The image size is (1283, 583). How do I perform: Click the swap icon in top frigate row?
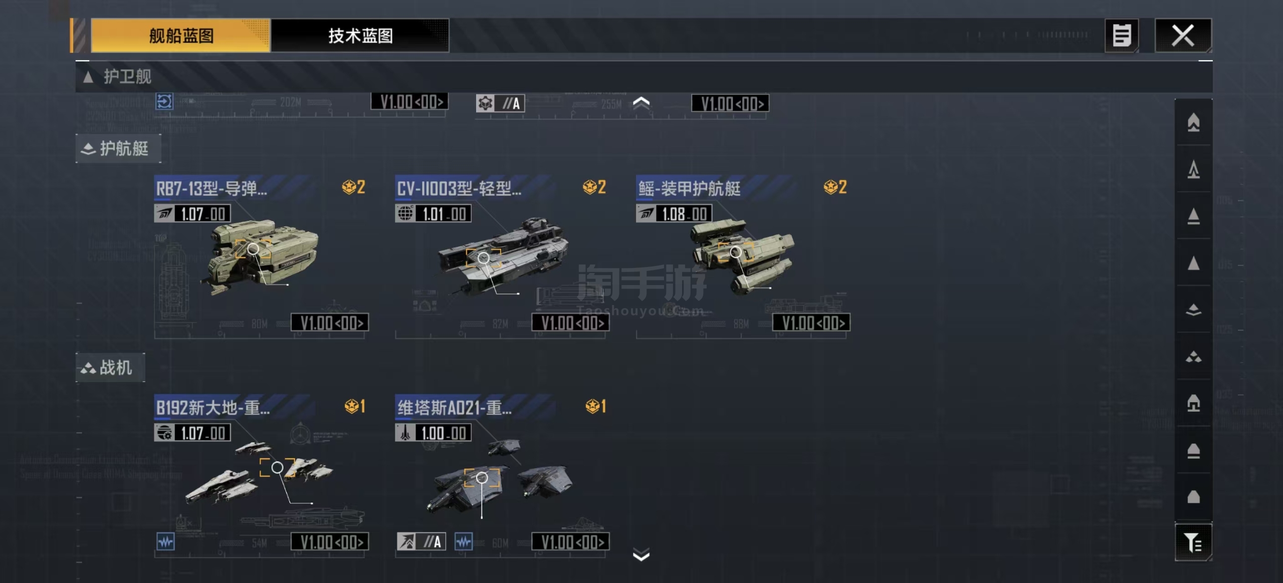click(164, 102)
